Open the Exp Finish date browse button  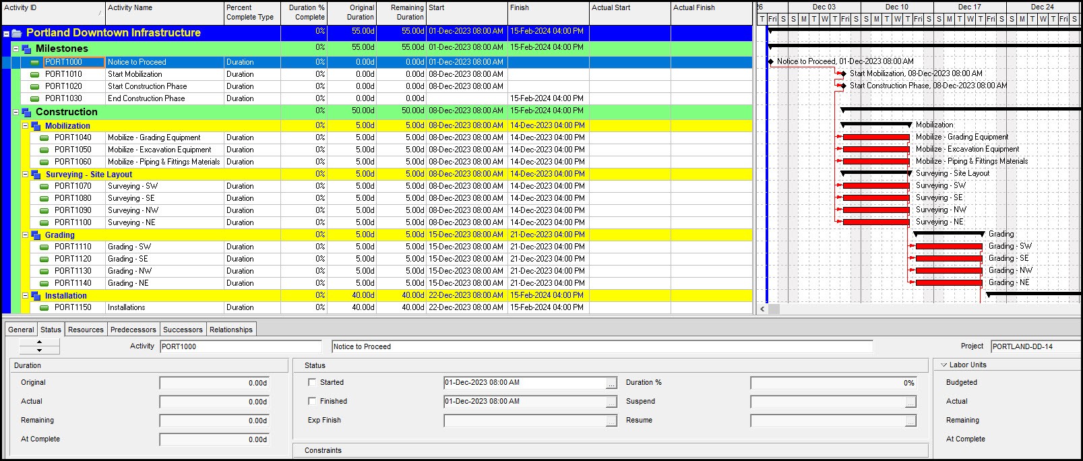pyautogui.click(x=611, y=421)
